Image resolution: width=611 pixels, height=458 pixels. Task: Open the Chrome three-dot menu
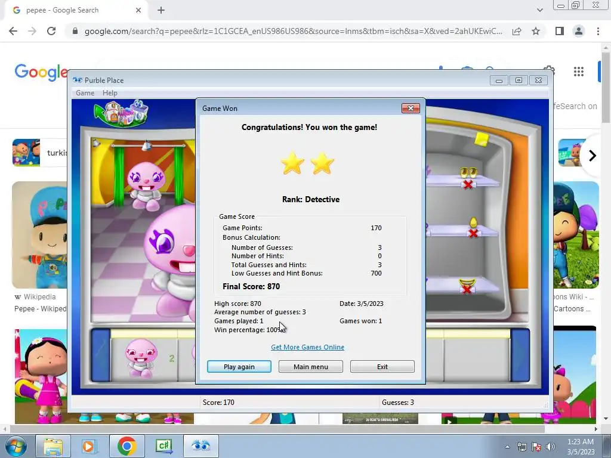click(x=598, y=31)
